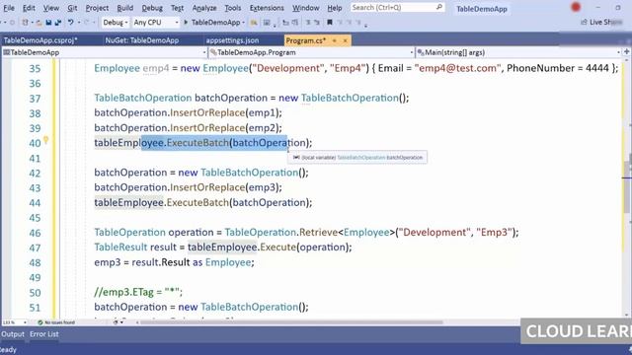Click the search magnifier icon in search box

pos(439,7)
